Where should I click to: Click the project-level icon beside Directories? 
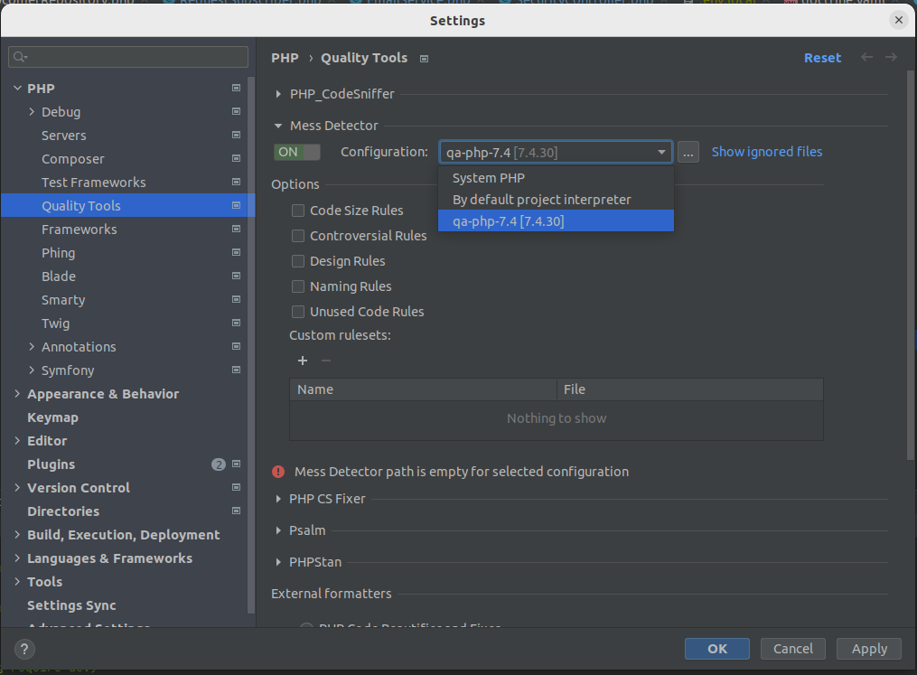[x=237, y=511]
